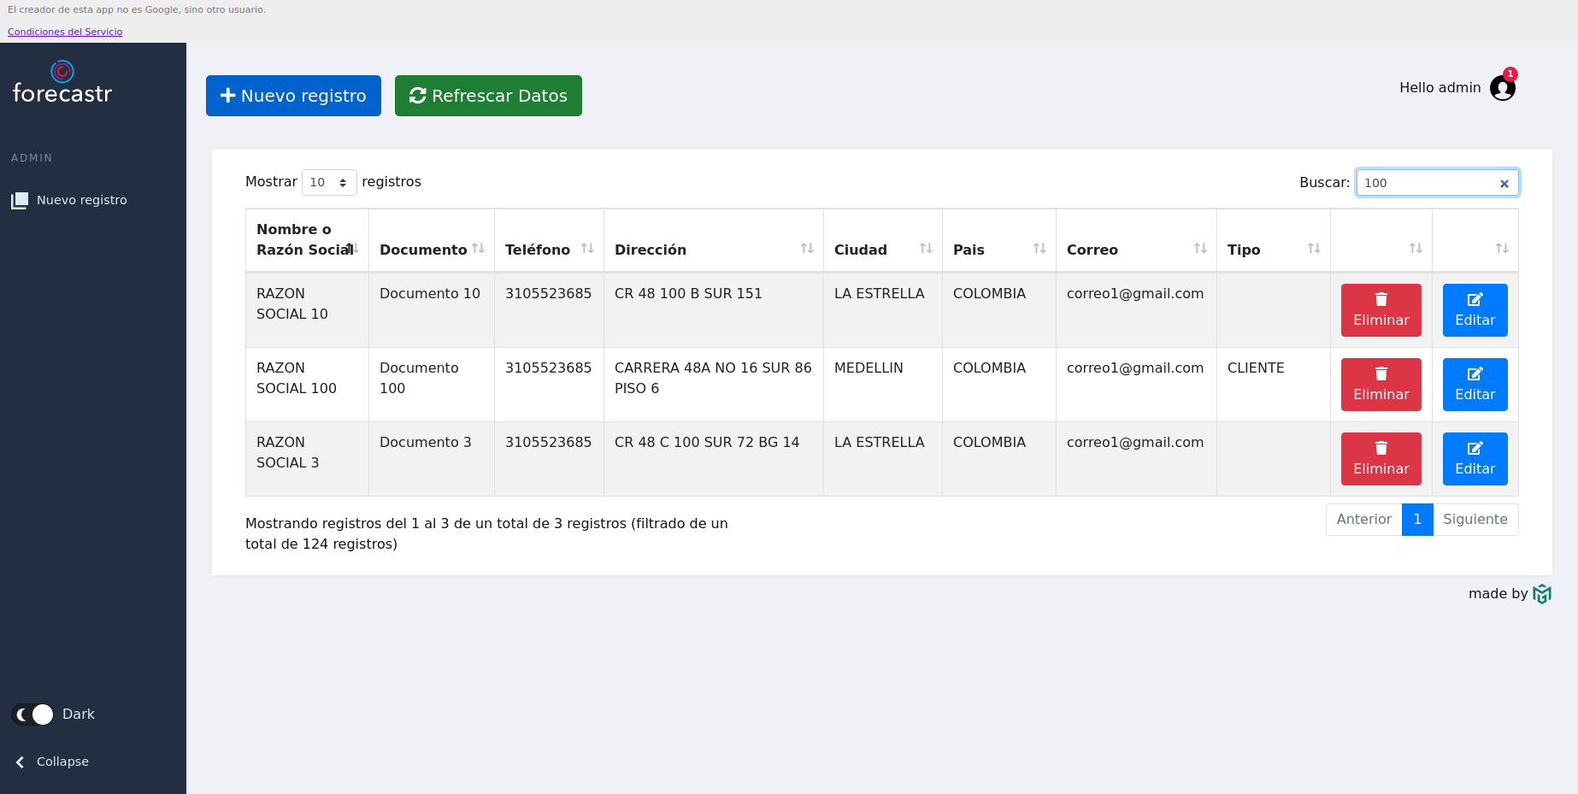Focus the Buscar search input field
This screenshot has width=1578, height=794.
(x=1428, y=183)
